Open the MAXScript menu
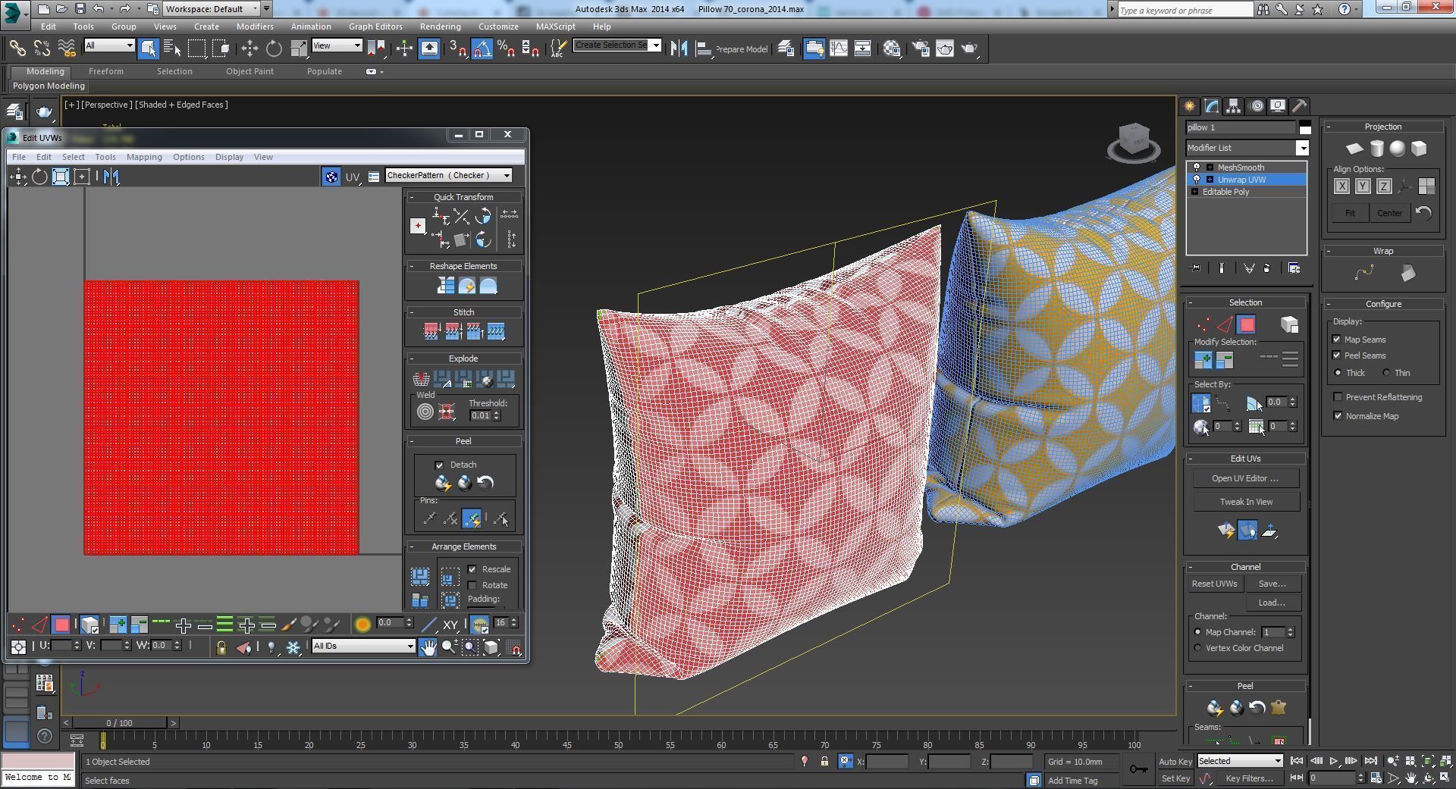 coord(555,27)
